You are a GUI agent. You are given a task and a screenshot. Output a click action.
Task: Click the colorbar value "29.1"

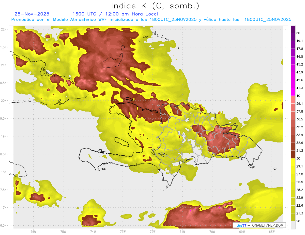300,166
